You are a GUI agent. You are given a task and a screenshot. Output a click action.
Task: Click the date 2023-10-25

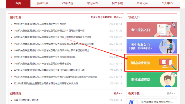[x=116, y=51]
